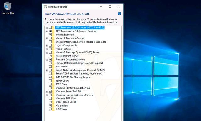
Task: Enable the .NET Framework 3.5 checkbox
Action: coord(50,27)
